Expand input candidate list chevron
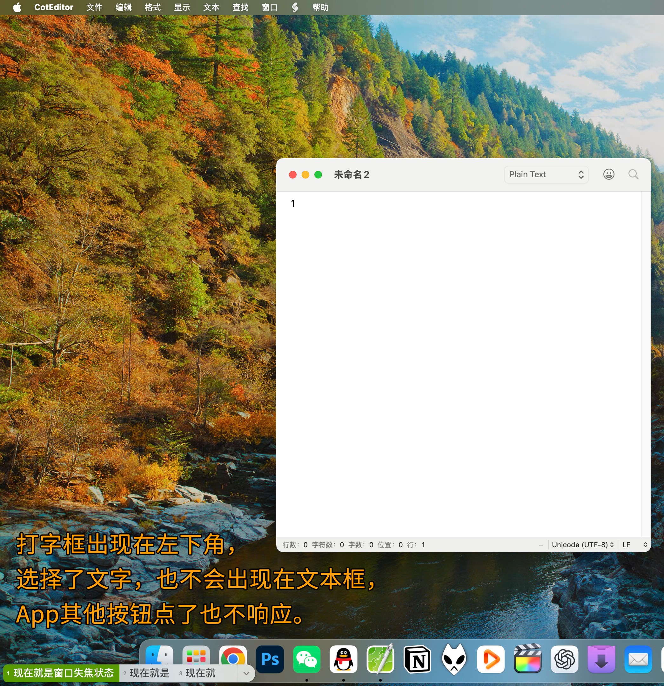The image size is (664, 686). pyautogui.click(x=246, y=673)
